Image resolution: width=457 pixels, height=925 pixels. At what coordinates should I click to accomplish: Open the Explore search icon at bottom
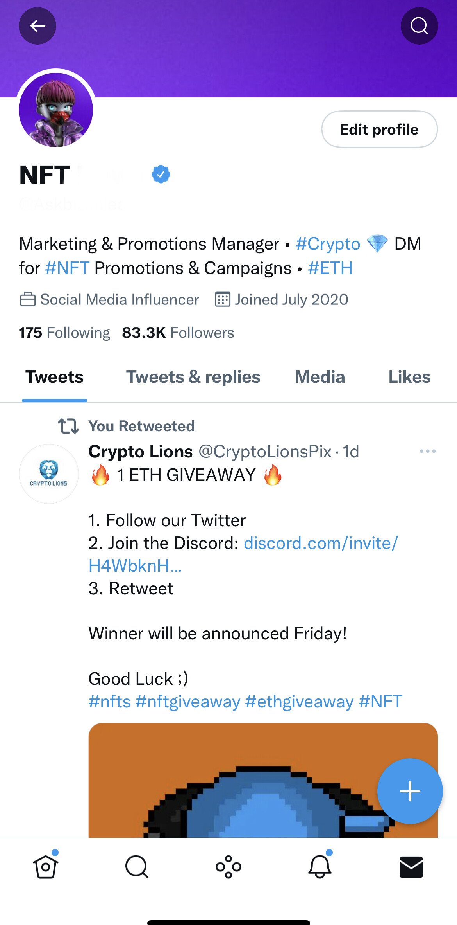pyautogui.click(x=137, y=866)
